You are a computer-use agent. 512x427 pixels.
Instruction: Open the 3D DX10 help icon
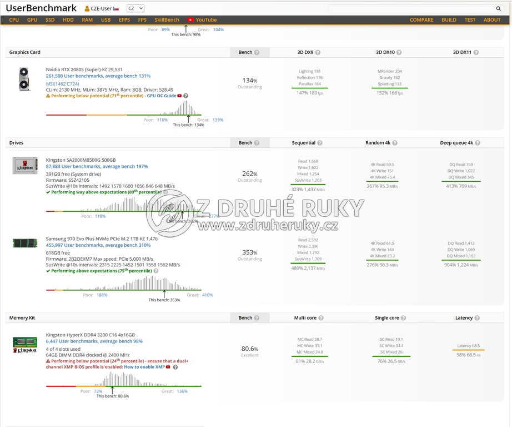(x=399, y=52)
